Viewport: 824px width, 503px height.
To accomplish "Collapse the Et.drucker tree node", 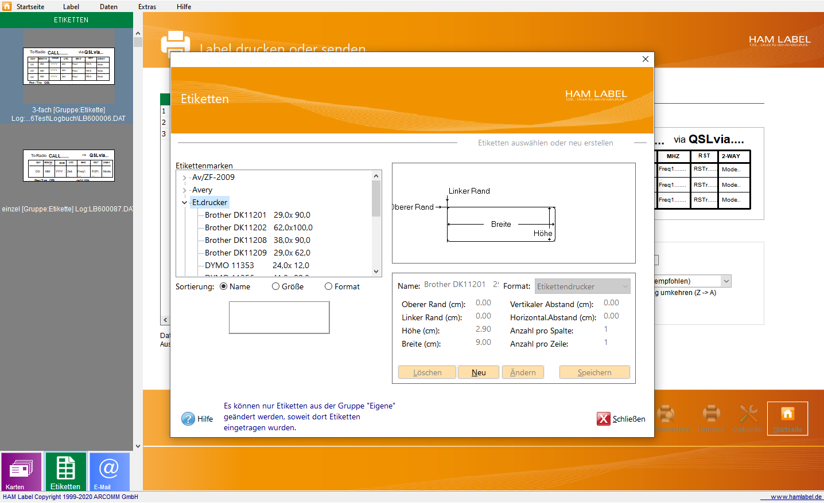I will [x=184, y=202].
